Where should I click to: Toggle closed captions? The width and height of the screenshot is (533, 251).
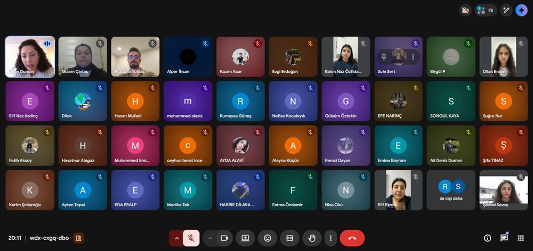coord(289,238)
